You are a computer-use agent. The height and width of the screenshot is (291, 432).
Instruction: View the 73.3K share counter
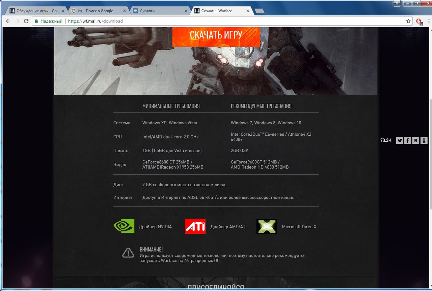386,140
